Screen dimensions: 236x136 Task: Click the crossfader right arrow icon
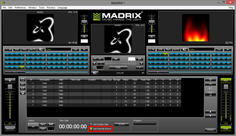coord(141,63)
